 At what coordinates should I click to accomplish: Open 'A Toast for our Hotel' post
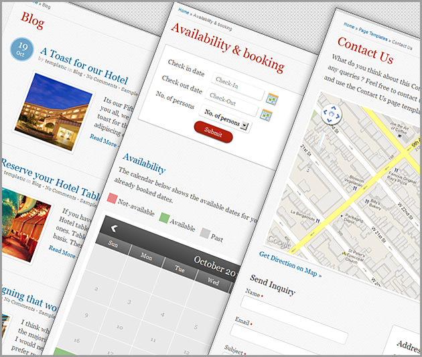tap(84, 66)
